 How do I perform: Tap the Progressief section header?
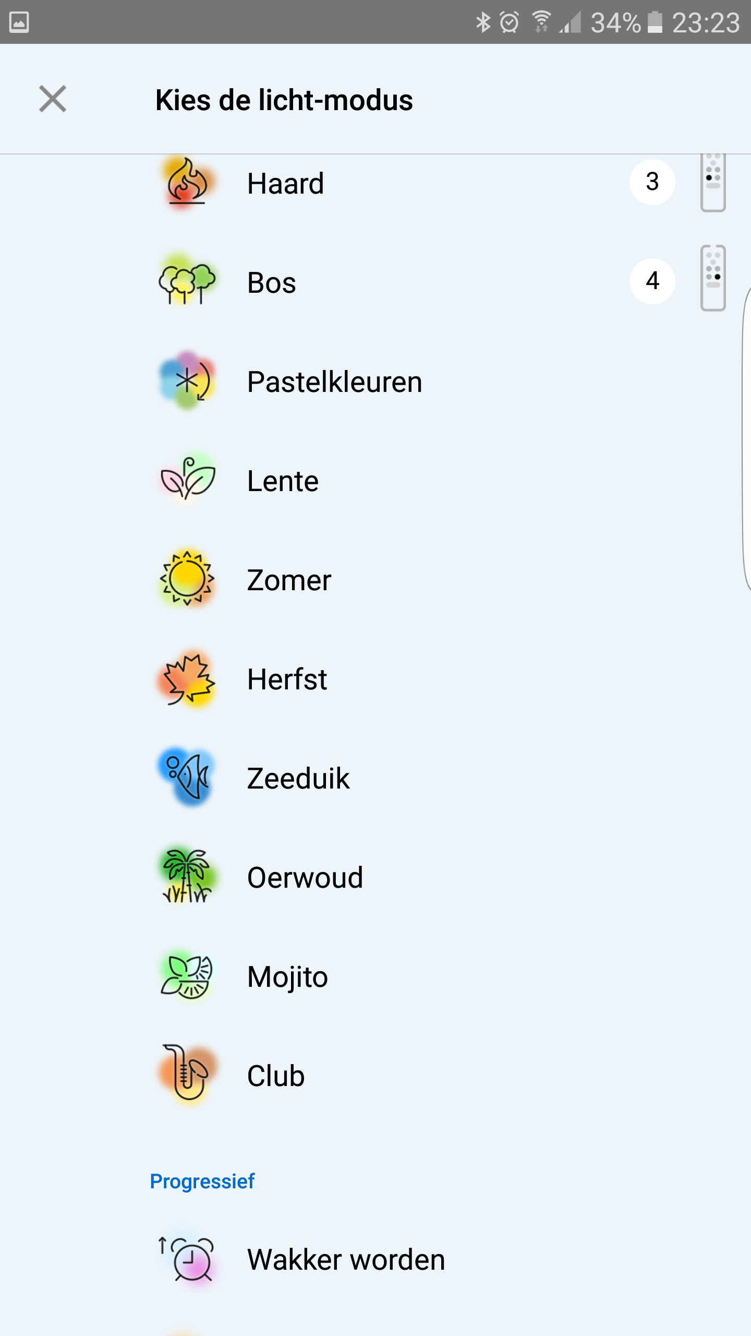[x=202, y=1181]
